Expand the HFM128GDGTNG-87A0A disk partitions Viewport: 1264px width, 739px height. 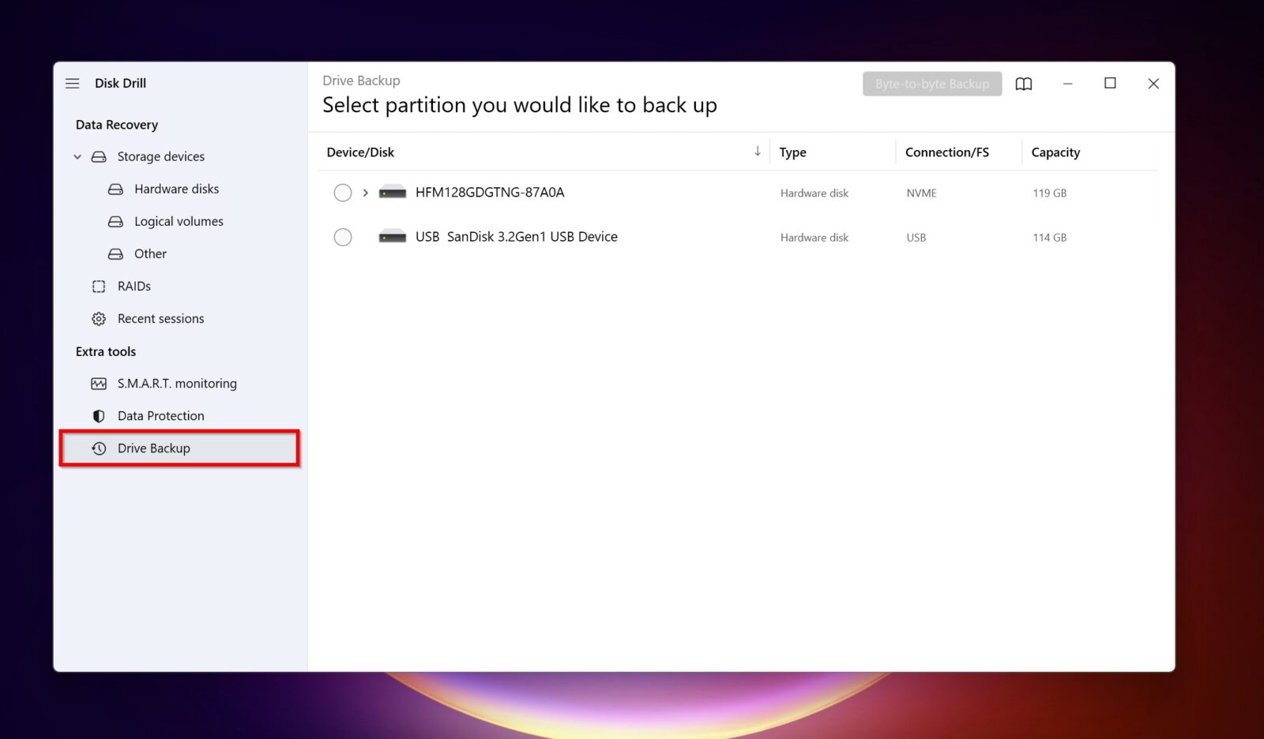click(364, 192)
